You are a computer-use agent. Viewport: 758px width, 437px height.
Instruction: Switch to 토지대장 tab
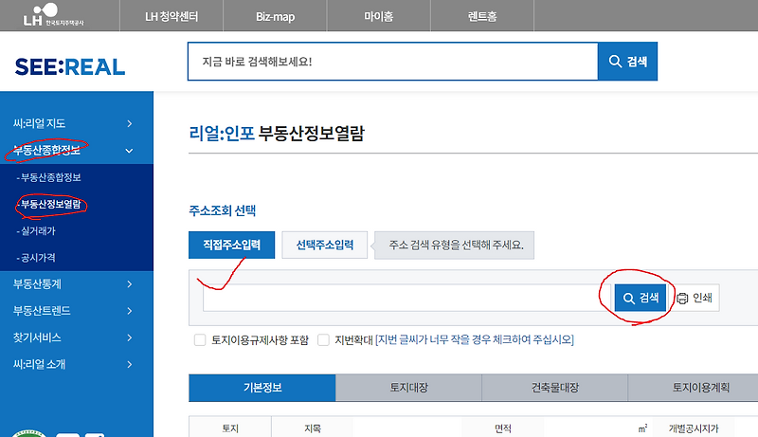point(408,387)
